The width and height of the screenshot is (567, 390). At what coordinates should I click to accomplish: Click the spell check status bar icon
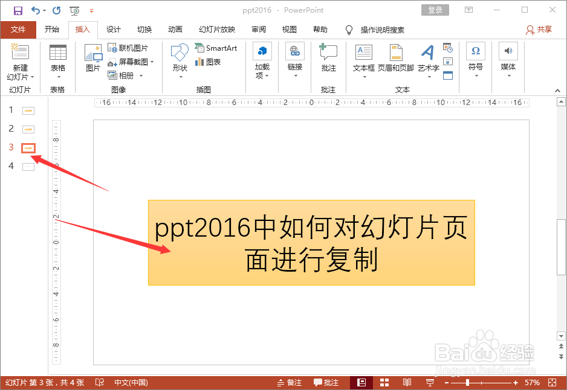pos(100,382)
